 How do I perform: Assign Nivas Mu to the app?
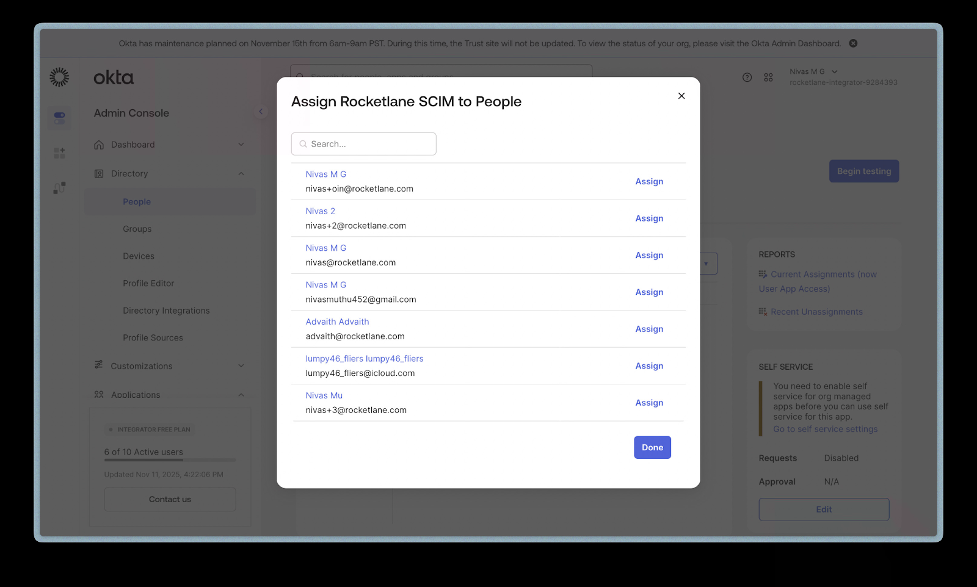tap(649, 403)
